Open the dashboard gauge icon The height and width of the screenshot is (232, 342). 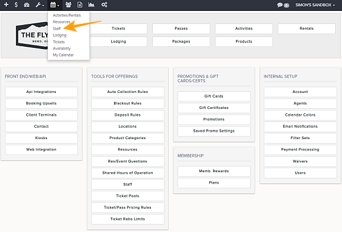[27, 5]
